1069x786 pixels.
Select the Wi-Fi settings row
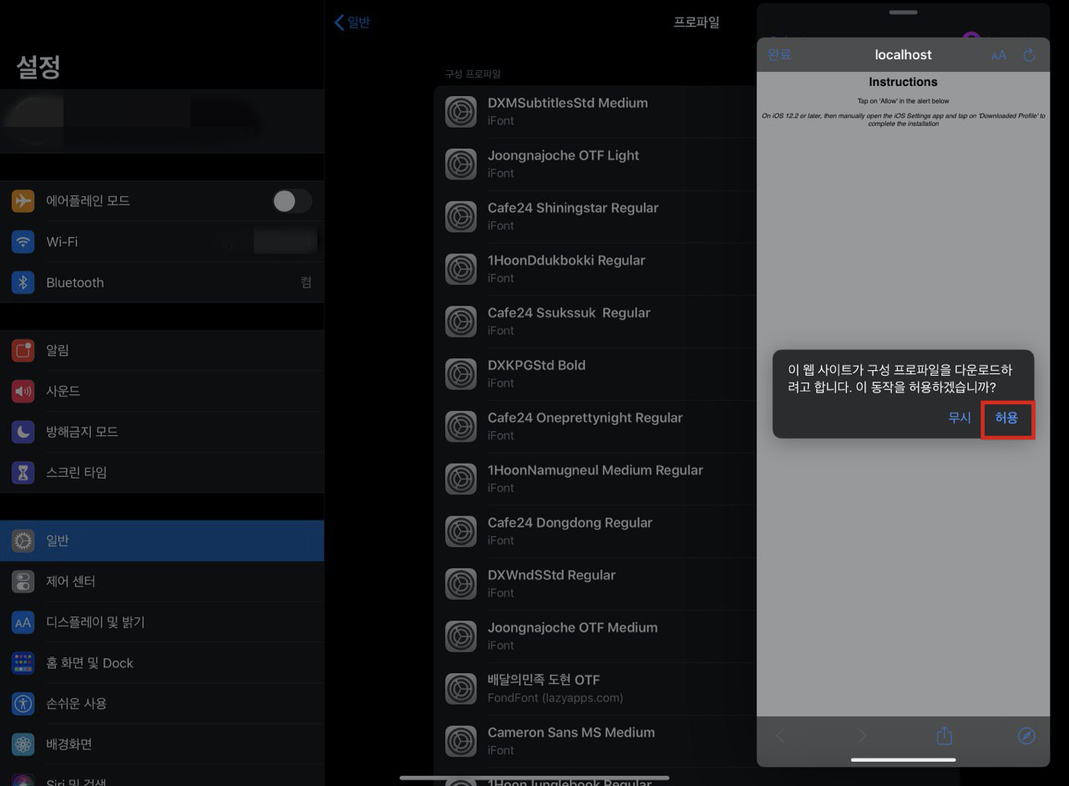pos(162,241)
